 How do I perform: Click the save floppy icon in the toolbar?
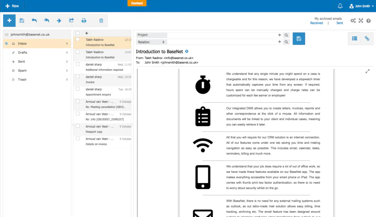coord(22,21)
